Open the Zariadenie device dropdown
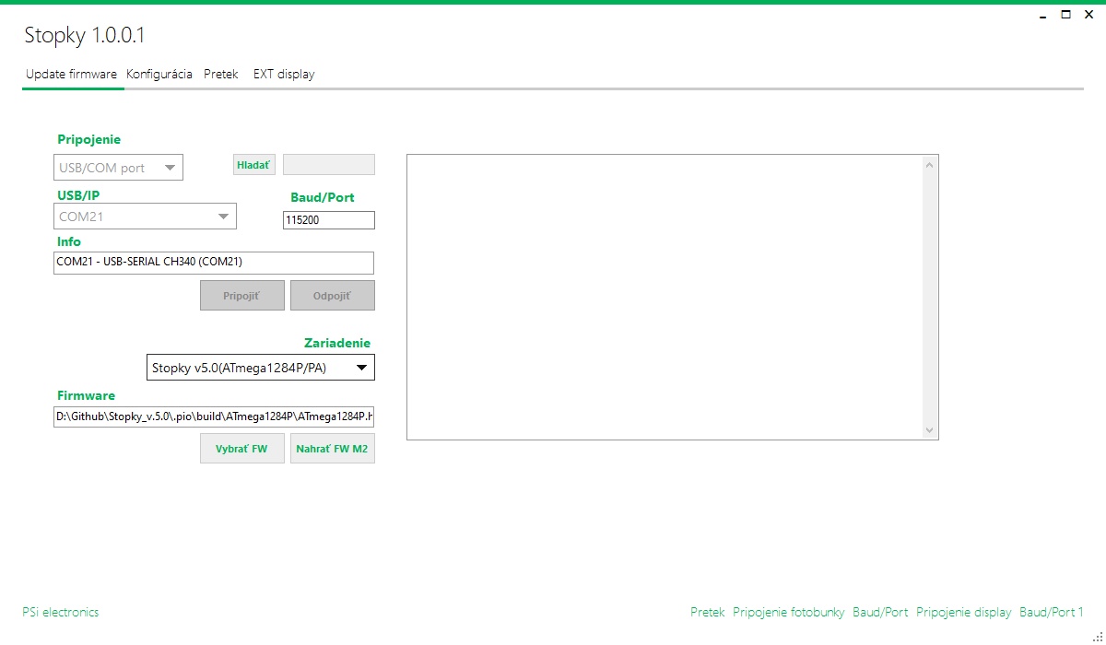The image size is (1106, 645). [x=261, y=368]
